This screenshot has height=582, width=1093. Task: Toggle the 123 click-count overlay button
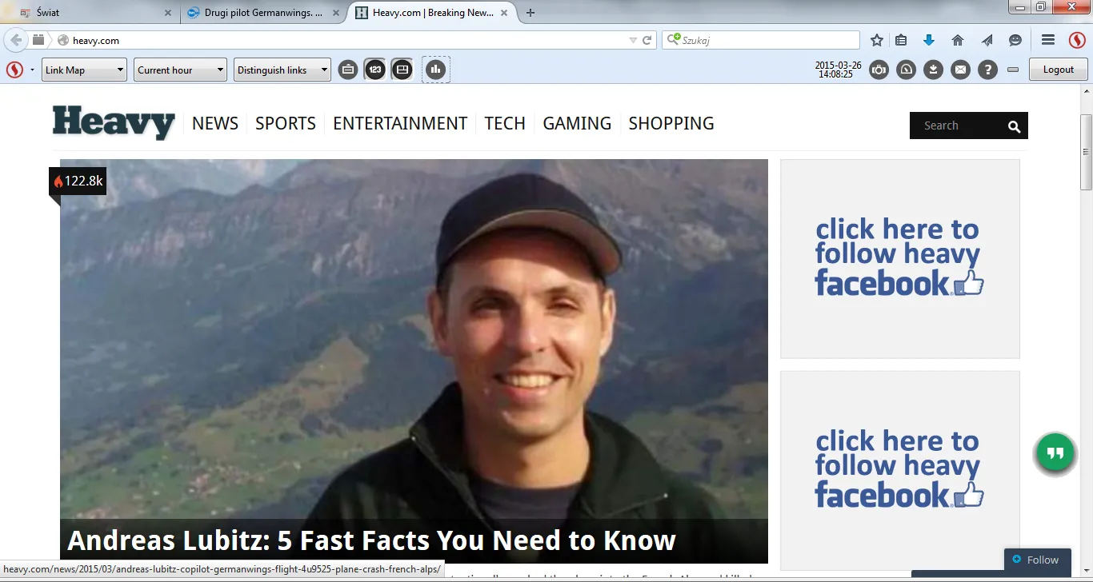[375, 70]
